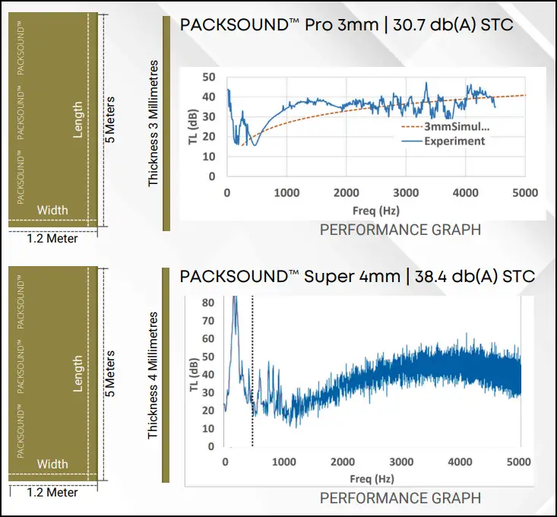Click the Length text in the bottom roll diagram
This screenshot has height=517, width=557.
tap(78, 374)
